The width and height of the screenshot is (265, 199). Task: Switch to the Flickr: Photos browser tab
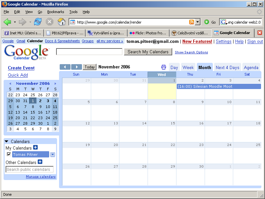[148, 33]
